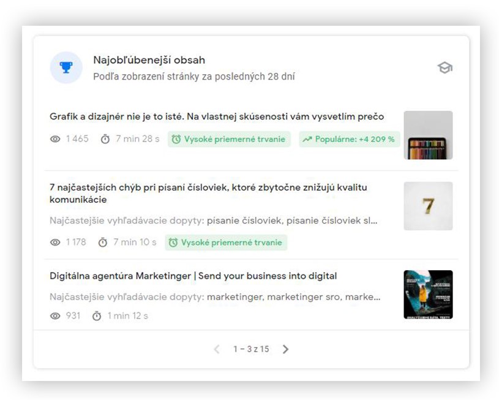
Task: Open the graduation cap help icon
Action: coord(445,67)
